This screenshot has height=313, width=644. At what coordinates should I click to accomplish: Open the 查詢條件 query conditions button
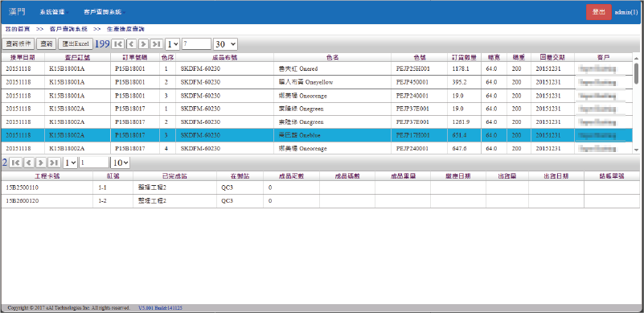[18, 43]
